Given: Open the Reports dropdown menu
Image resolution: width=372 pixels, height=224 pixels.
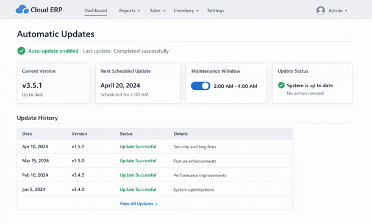Looking at the screenshot, I should (x=129, y=11).
